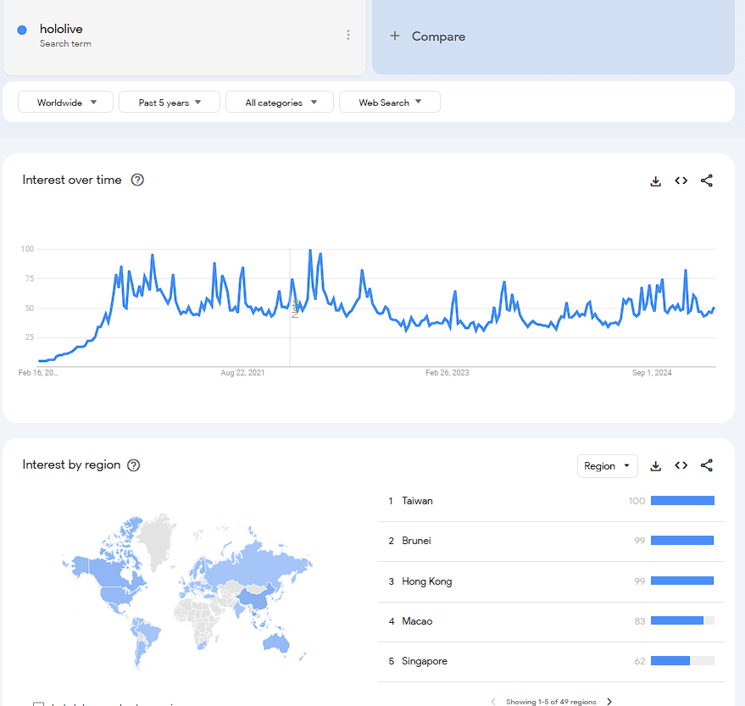Click the Note marker on the timeline
This screenshot has height=706, width=745.
295,309
